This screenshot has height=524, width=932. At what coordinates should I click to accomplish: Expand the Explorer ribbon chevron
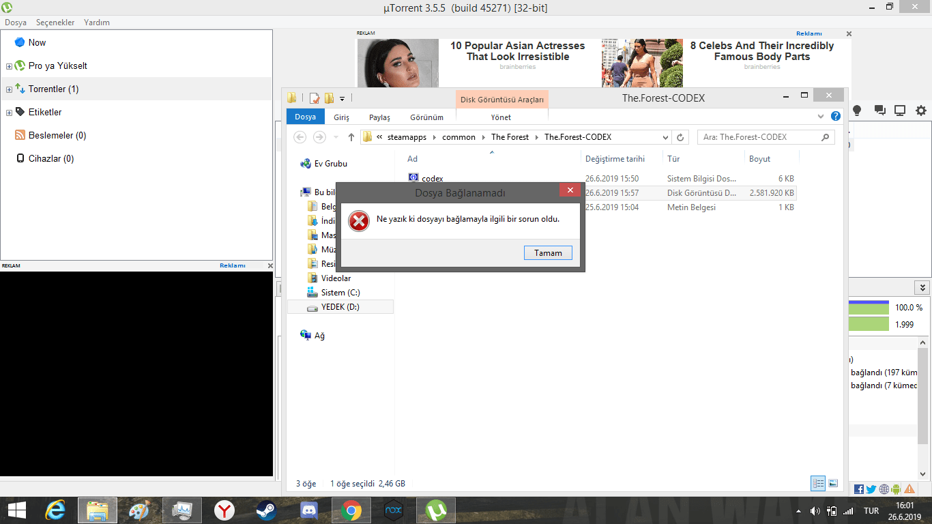(821, 116)
